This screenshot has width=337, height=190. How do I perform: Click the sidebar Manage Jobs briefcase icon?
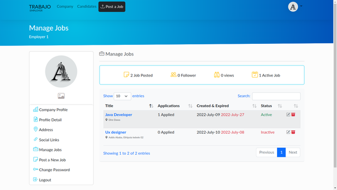pos(36,149)
